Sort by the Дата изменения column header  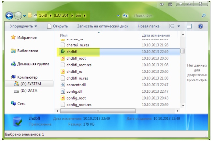[156, 35]
